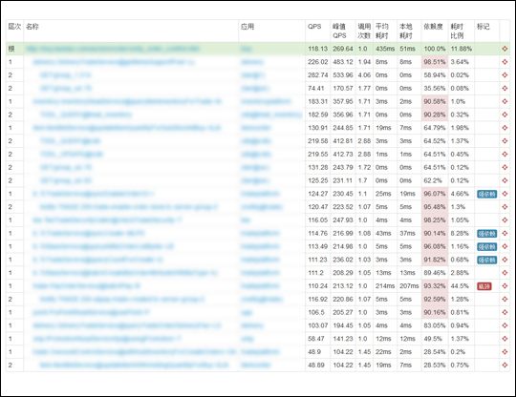The image size is (516, 397).
Task: Click the 峰值 QPS column header
Action: click(x=339, y=31)
